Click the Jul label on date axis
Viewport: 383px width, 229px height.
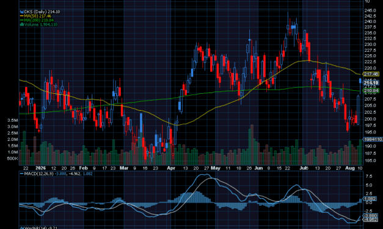pos(304,168)
